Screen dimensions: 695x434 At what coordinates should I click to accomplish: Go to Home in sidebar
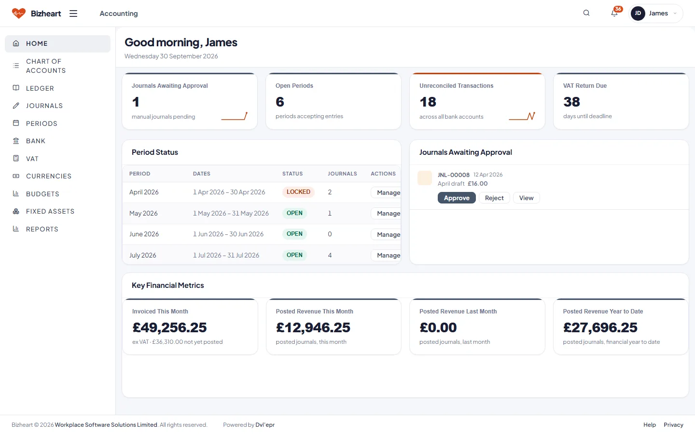(57, 43)
